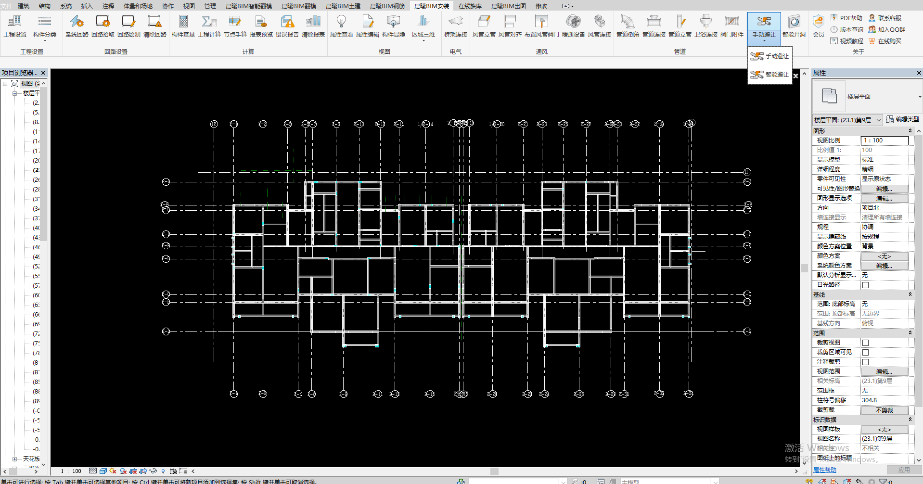The image size is (923, 484).
Task: Open 工程设置 project settings tool
Action: (x=15, y=26)
